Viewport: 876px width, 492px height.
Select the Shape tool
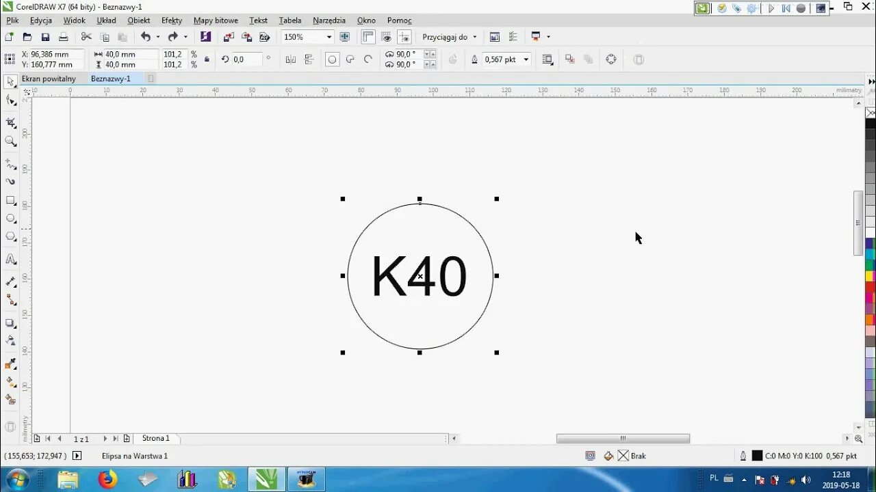click(x=10, y=100)
